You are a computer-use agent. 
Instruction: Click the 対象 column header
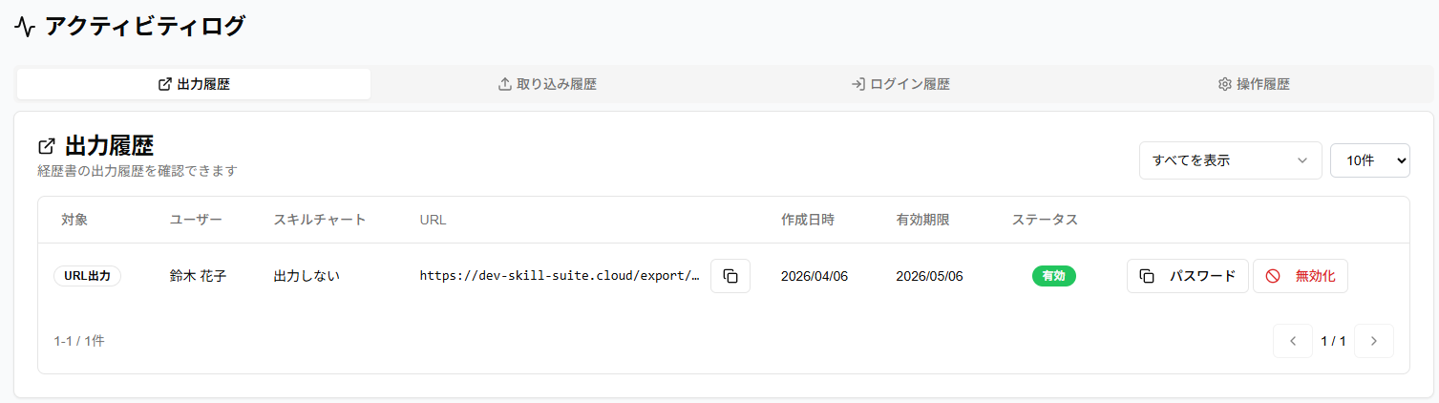74,220
